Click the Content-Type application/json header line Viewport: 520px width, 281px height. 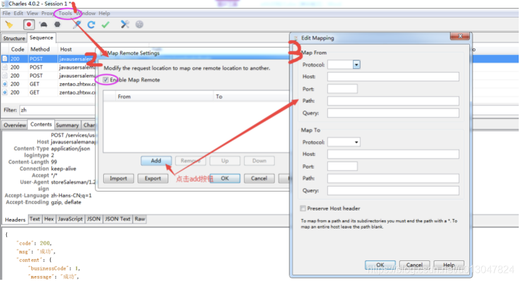coord(52,149)
